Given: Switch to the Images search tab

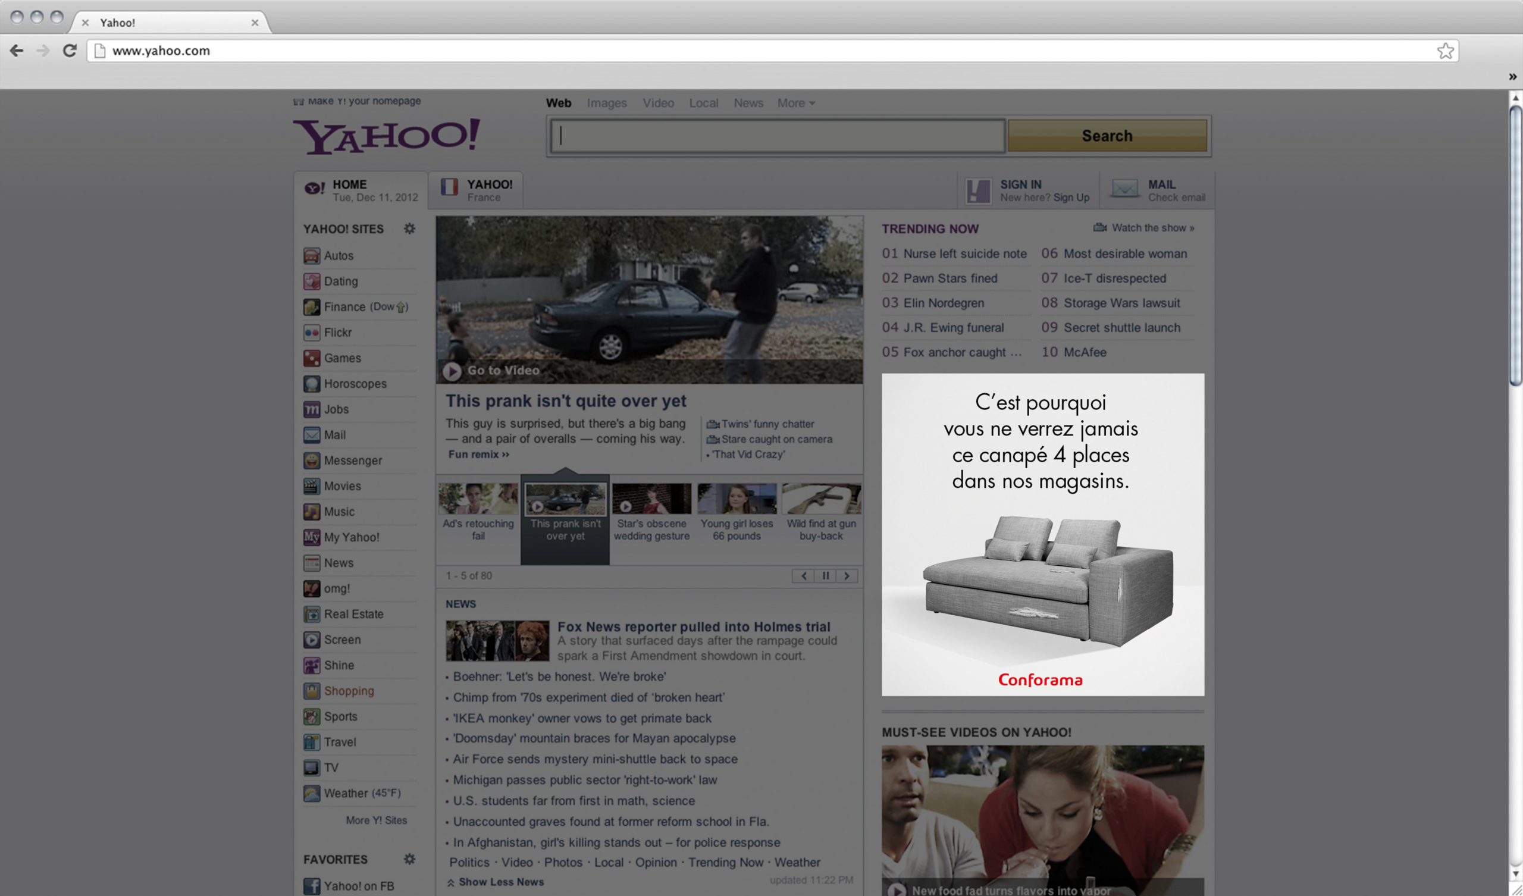Looking at the screenshot, I should (606, 104).
